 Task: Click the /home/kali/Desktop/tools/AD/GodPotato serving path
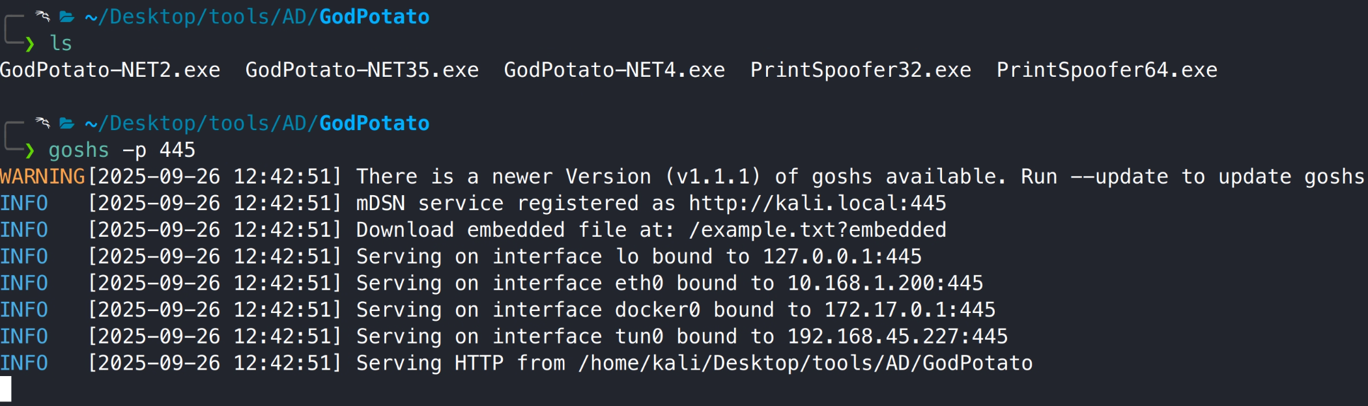[805, 364]
